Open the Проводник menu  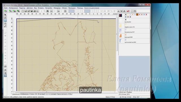tap(72, 8)
